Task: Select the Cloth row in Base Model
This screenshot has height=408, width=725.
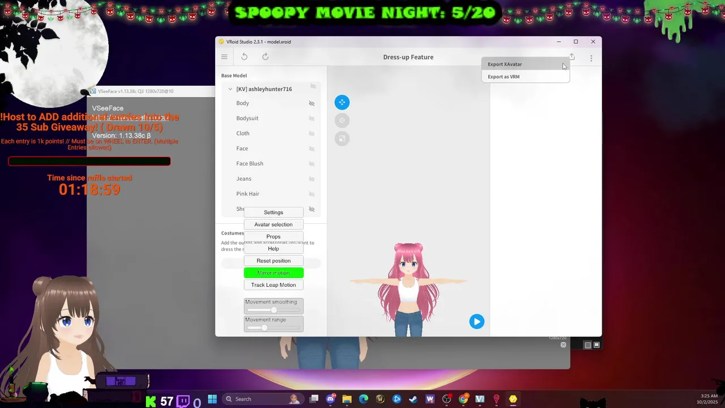Action: coord(272,133)
